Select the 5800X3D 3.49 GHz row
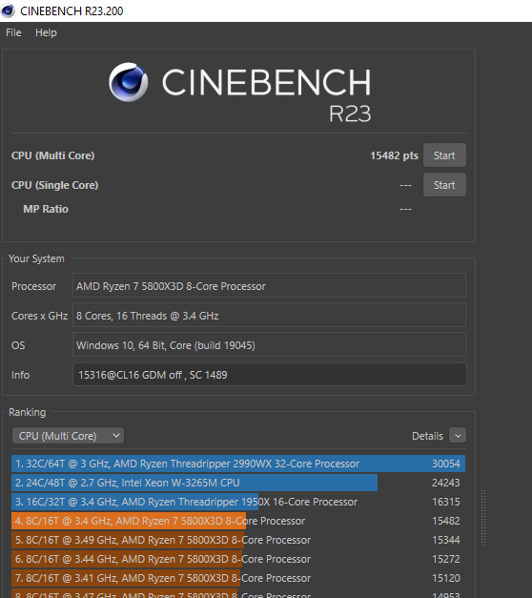This screenshot has width=532, height=598. point(238,540)
